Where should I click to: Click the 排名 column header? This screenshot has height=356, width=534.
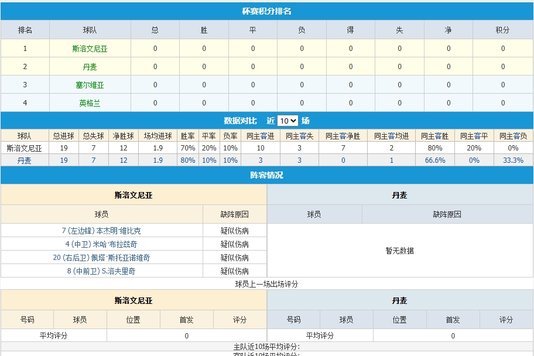pyautogui.click(x=25, y=30)
